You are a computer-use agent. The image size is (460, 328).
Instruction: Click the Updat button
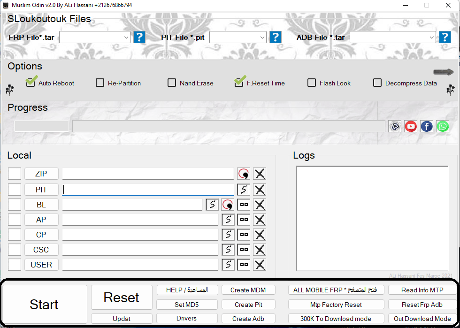point(122,319)
